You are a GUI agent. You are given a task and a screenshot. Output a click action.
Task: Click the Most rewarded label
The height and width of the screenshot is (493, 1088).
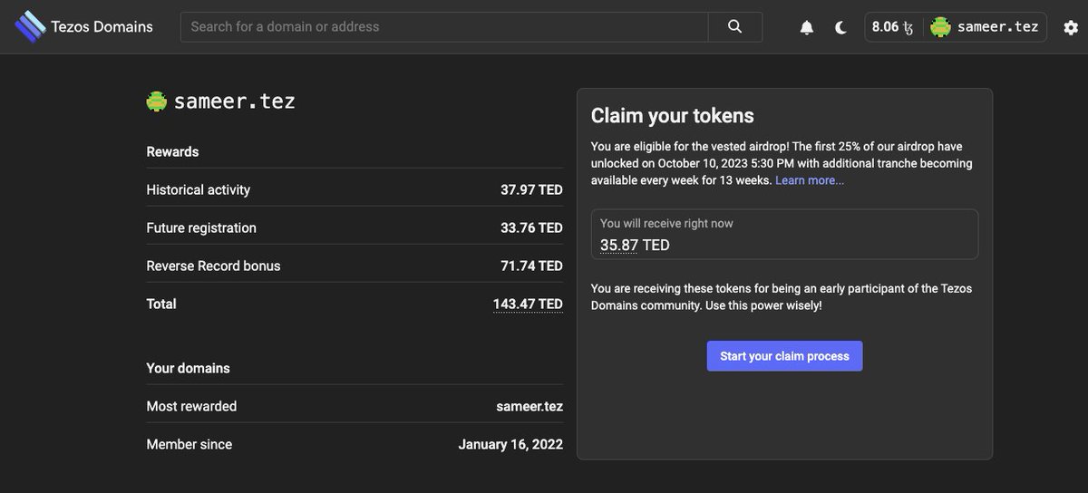click(x=191, y=406)
